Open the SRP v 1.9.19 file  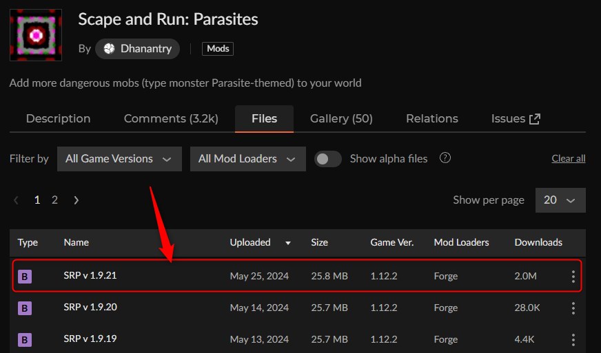(90, 339)
